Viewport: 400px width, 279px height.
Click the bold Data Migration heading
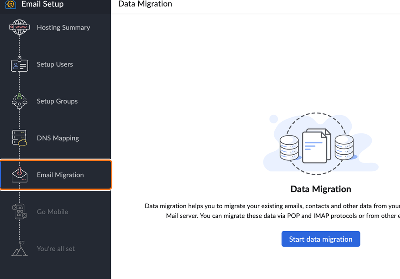pyautogui.click(x=321, y=189)
